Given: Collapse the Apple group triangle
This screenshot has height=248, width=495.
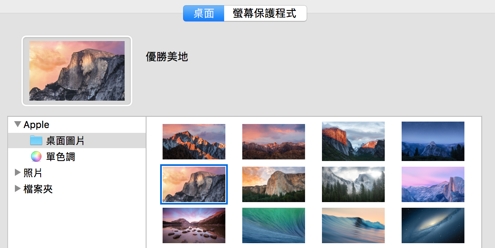Looking at the screenshot, I should [x=18, y=124].
